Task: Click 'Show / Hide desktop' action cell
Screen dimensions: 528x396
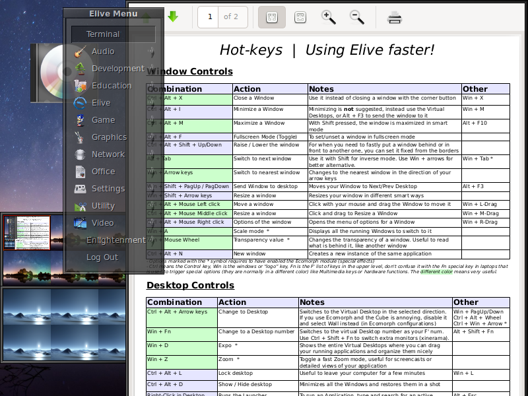Action: (258, 386)
